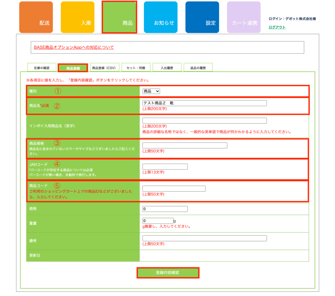
Task: Click the 商品コード text field
Action: (x=174, y=189)
